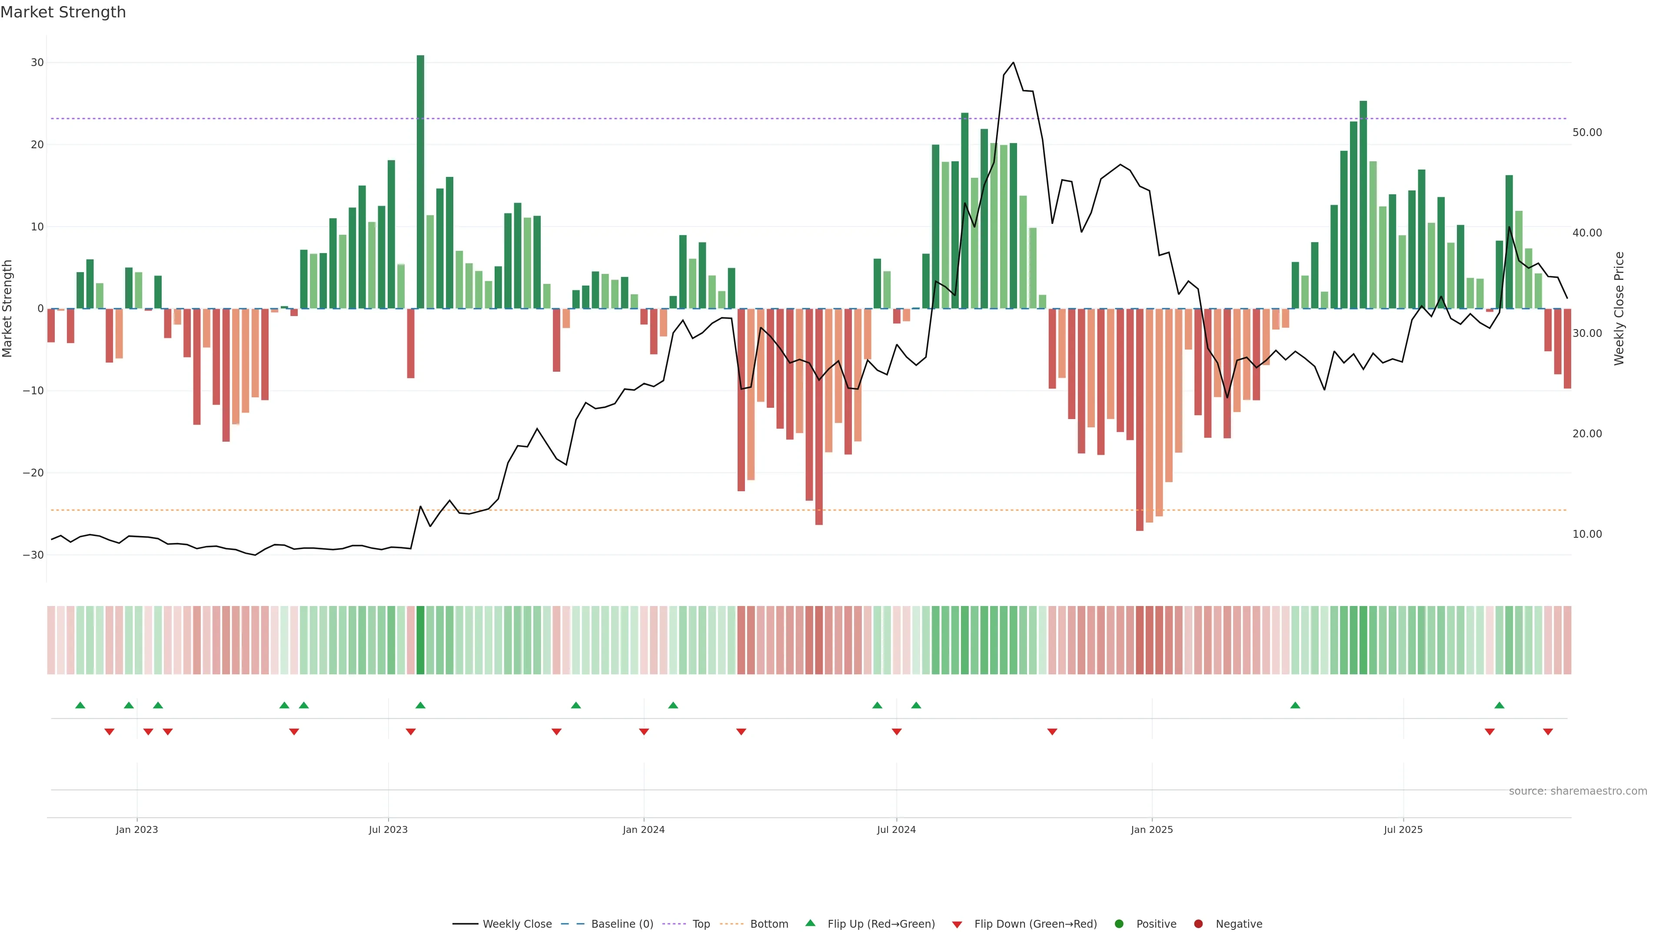Click flip down triangle after Jan 2024
This screenshot has height=939, width=1669.
pos(741,732)
